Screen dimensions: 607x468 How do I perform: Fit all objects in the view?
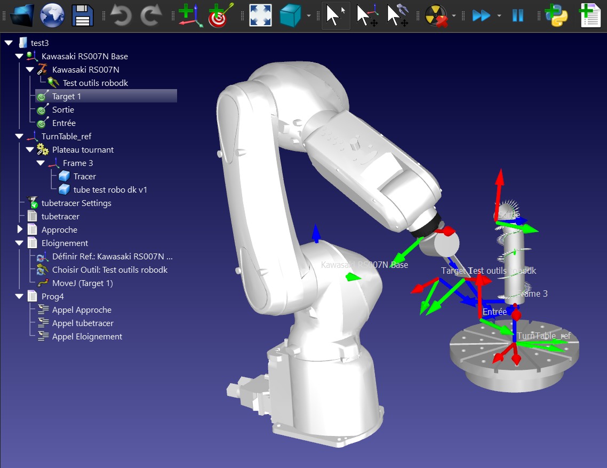pos(260,15)
